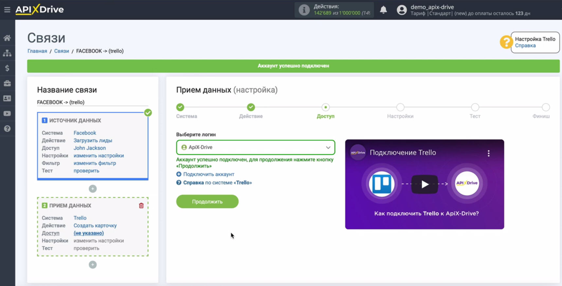The image size is (562, 286).
Task: Go to the Настройки step
Action: pyautogui.click(x=400, y=107)
